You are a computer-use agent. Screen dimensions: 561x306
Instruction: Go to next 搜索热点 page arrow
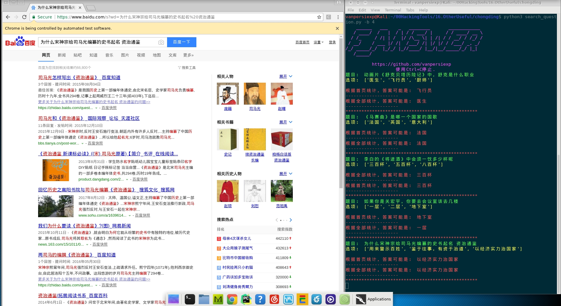[291, 220]
